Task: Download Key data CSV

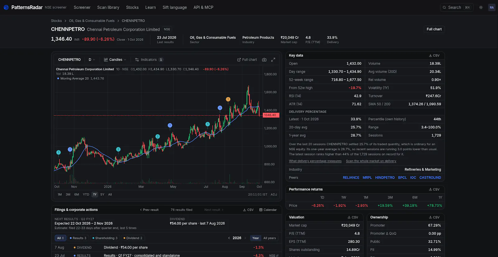Action: pyautogui.click(x=434, y=55)
